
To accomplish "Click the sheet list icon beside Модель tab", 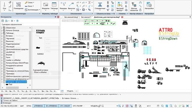I will tap(62, 91).
